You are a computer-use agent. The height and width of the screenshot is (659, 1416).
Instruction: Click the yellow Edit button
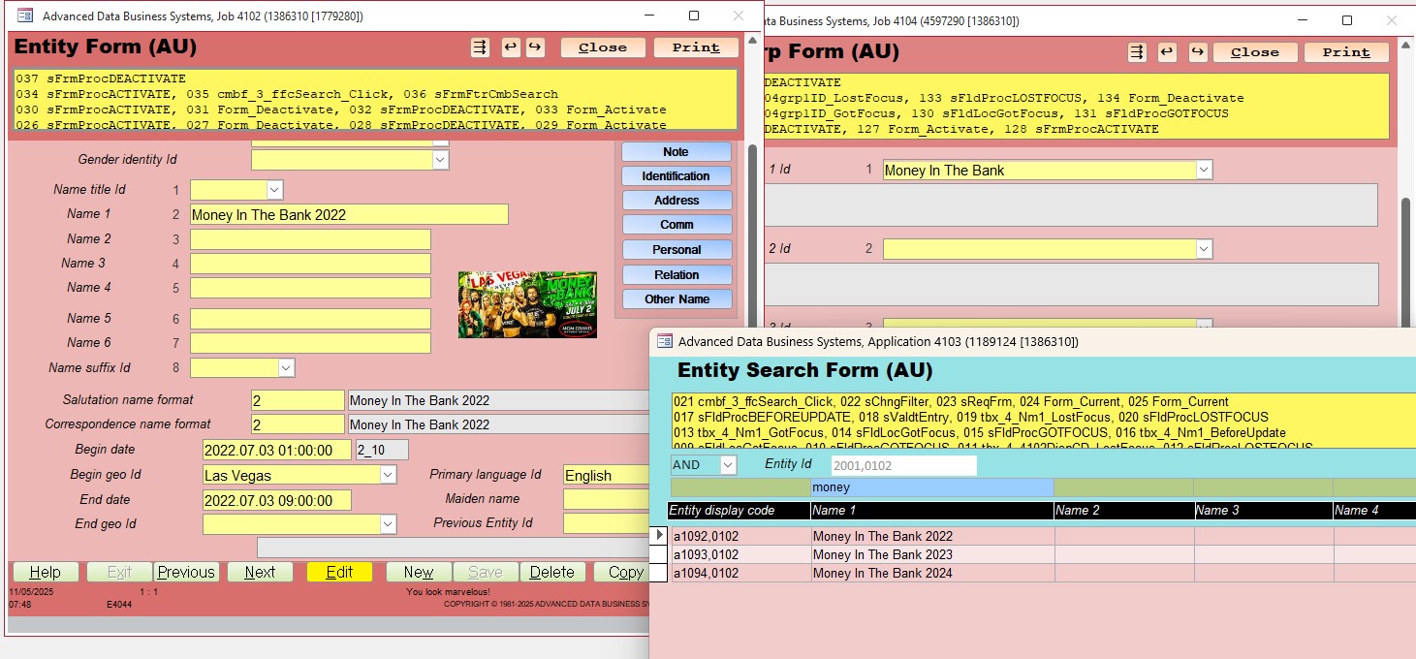click(339, 572)
